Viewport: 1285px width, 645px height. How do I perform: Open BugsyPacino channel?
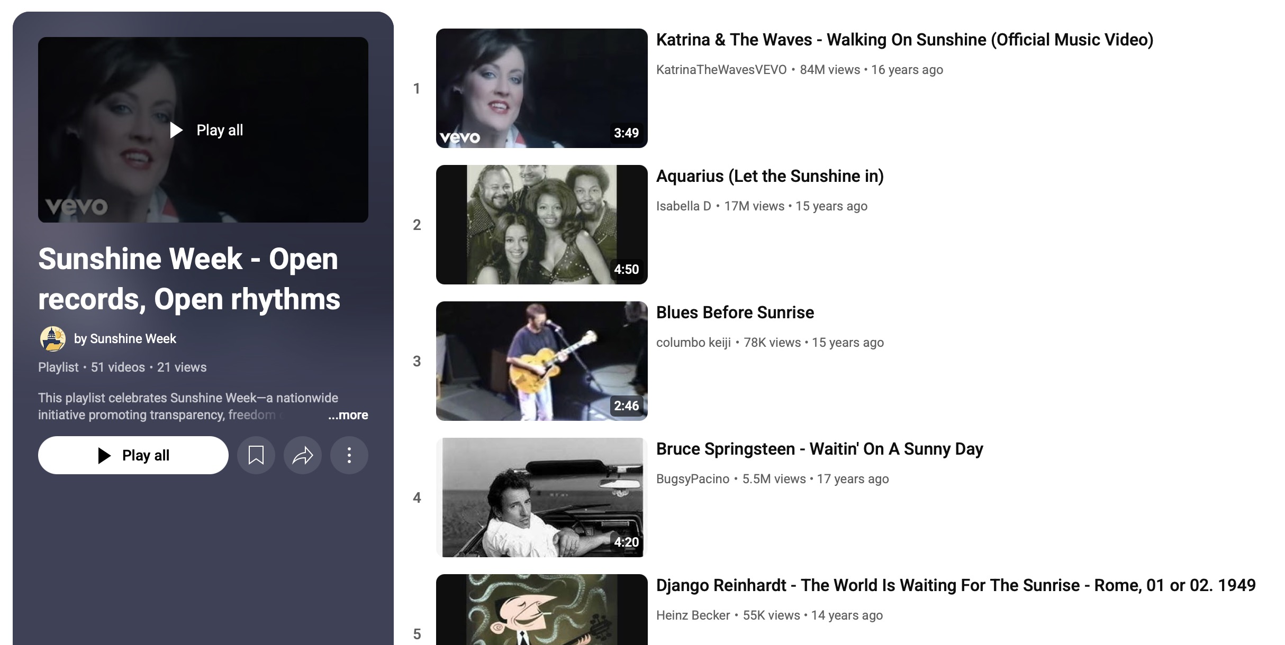click(693, 479)
